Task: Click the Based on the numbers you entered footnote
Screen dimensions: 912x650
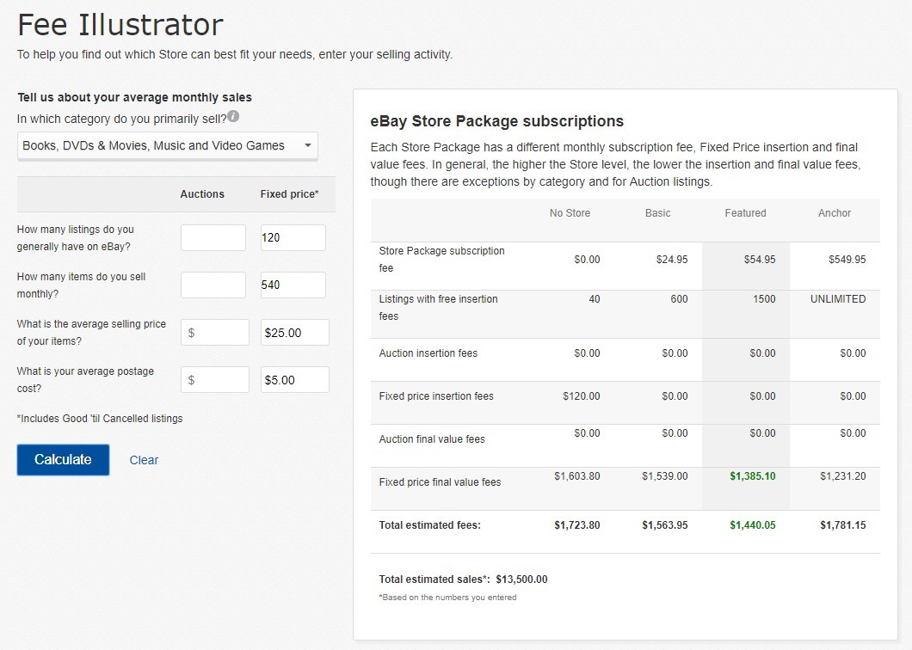Action: click(447, 597)
